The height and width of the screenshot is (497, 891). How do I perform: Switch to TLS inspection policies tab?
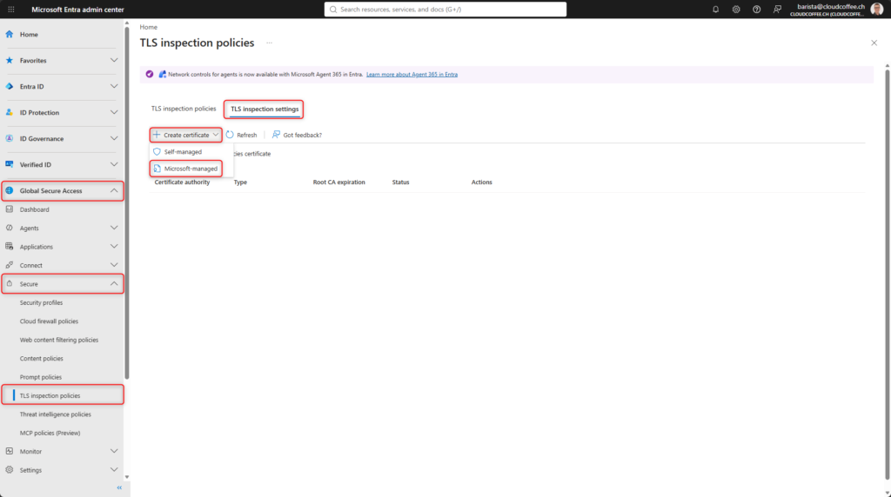click(184, 109)
